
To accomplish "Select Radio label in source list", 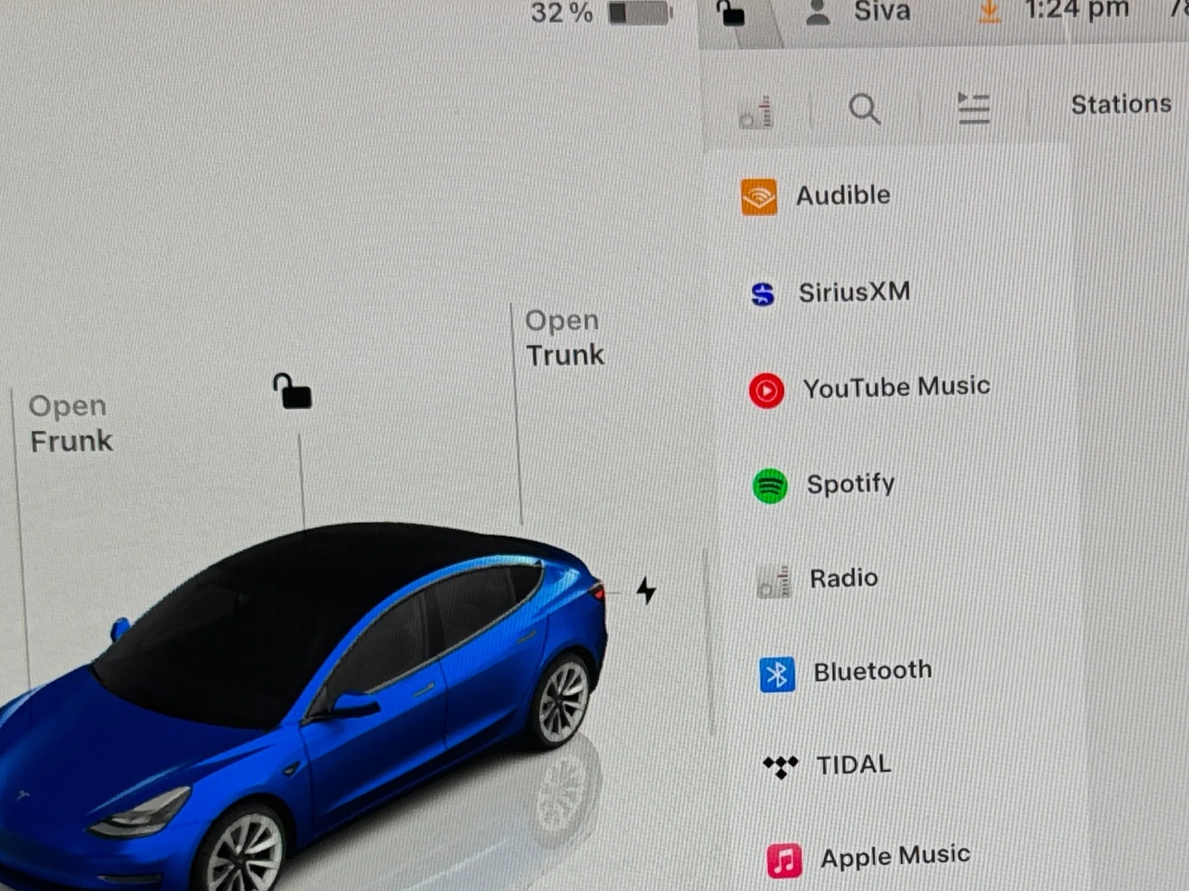I will [843, 578].
